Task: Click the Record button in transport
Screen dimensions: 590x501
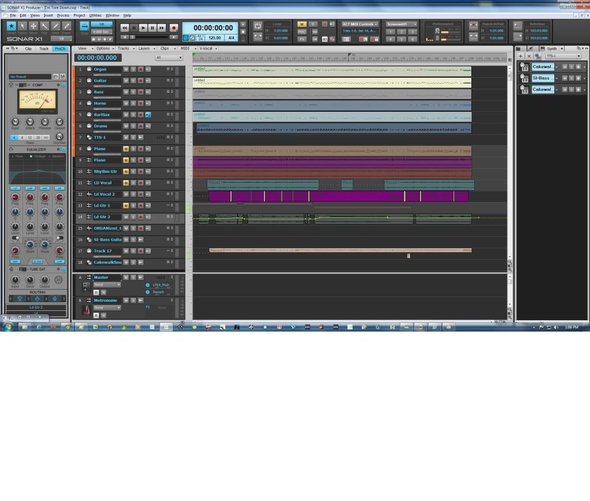Action: [173, 28]
